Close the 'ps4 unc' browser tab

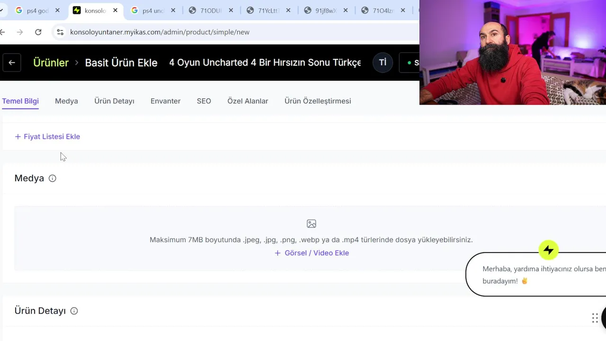coord(173,10)
